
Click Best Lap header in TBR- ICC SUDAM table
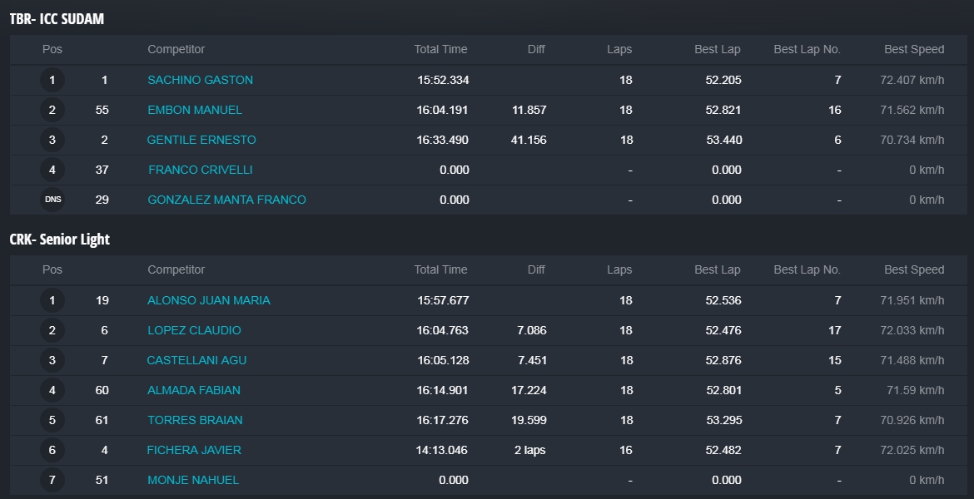(x=717, y=49)
